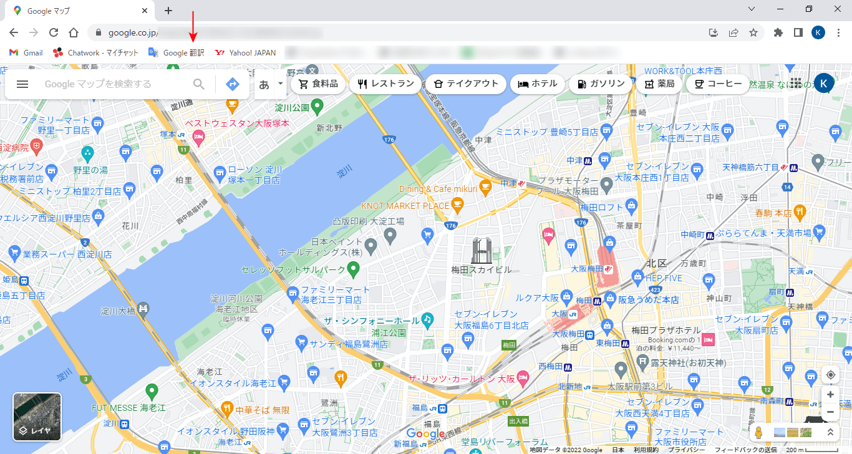
Task: Click the KNOT MARKET PLACE label
Action: tap(405, 205)
